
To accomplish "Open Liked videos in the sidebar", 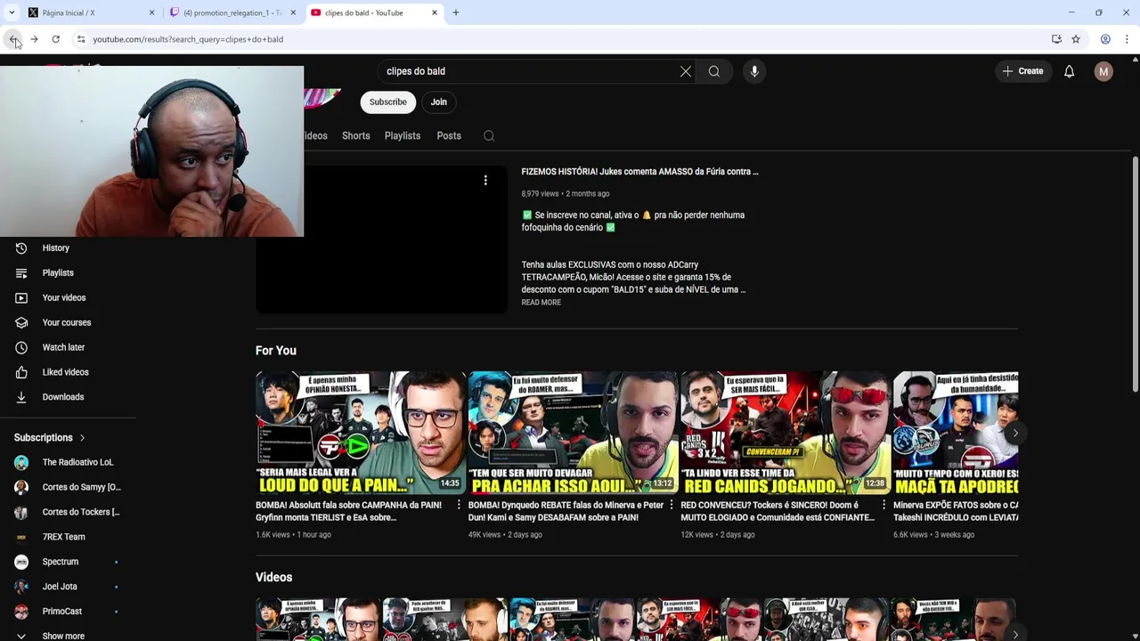I will (65, 372).
